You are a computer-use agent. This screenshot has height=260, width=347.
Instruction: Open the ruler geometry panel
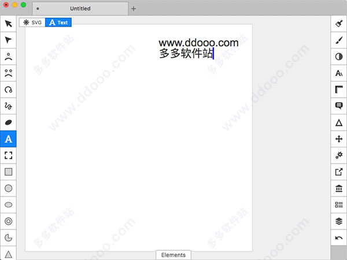(x=338, y=90)
